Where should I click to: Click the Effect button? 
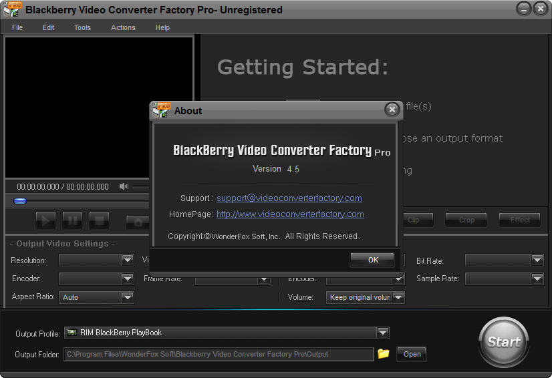pos(520,220)
